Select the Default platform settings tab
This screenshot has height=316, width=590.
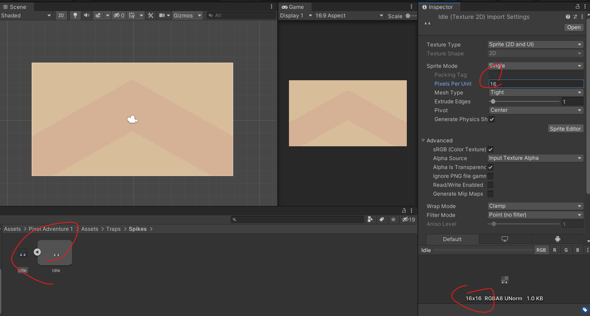coord(452,239)
